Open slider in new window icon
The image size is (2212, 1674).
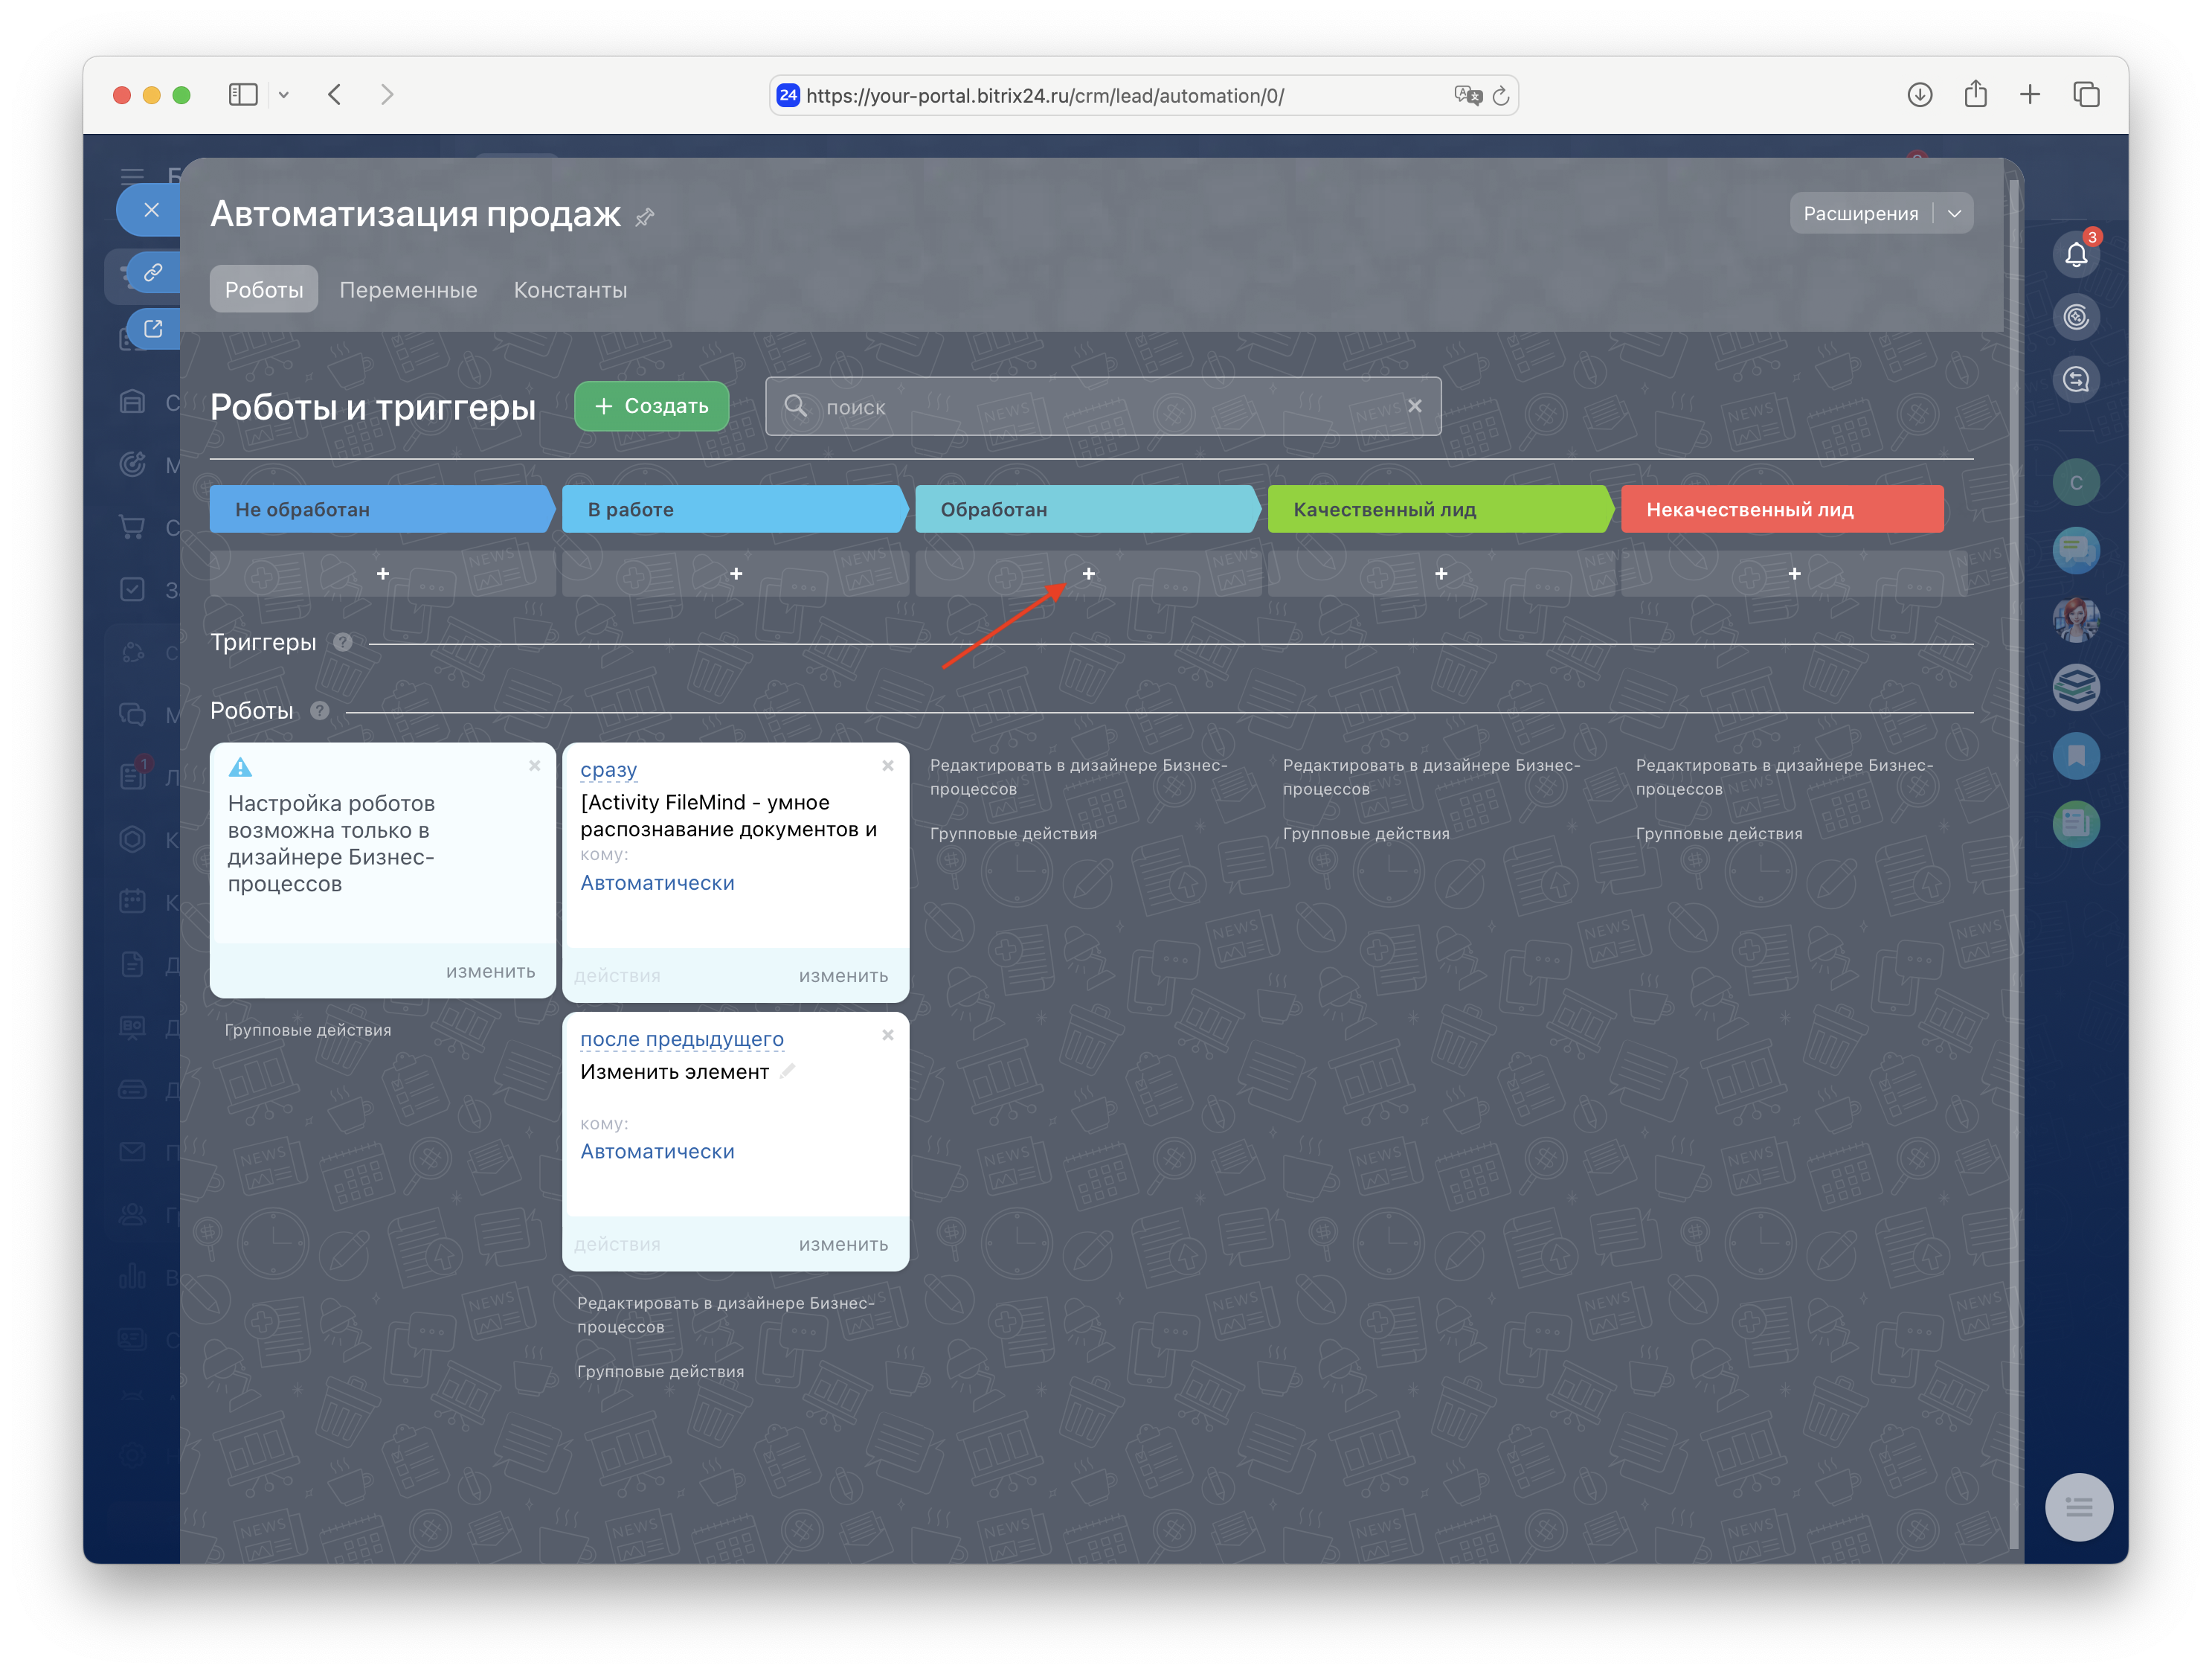pyautogui.click(x=153, y=329)
